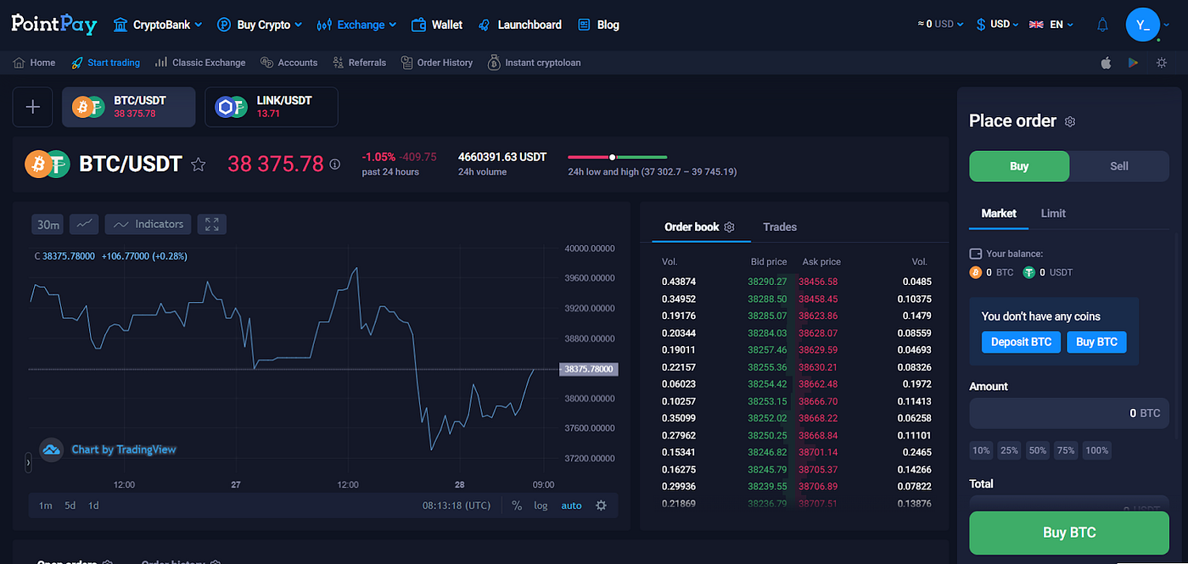Expand the Exchange menu
Image resolution: width=1188 pixels, height=564 pixels.
point(357,25)
